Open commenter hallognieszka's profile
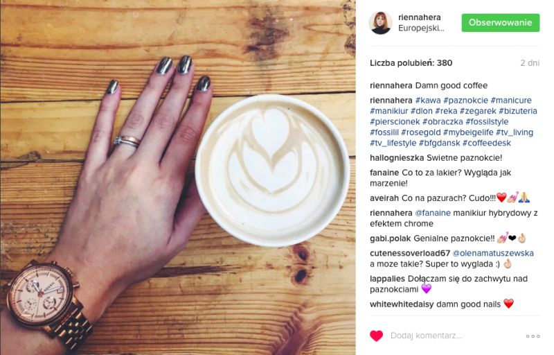This screenshot has width=554, height=355. (x=397, y=157)
